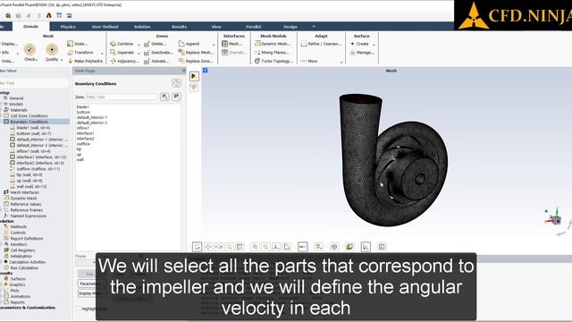Open Run Calculation in the tree
This screenshot has width=572, height=322.
pos(24,268)
